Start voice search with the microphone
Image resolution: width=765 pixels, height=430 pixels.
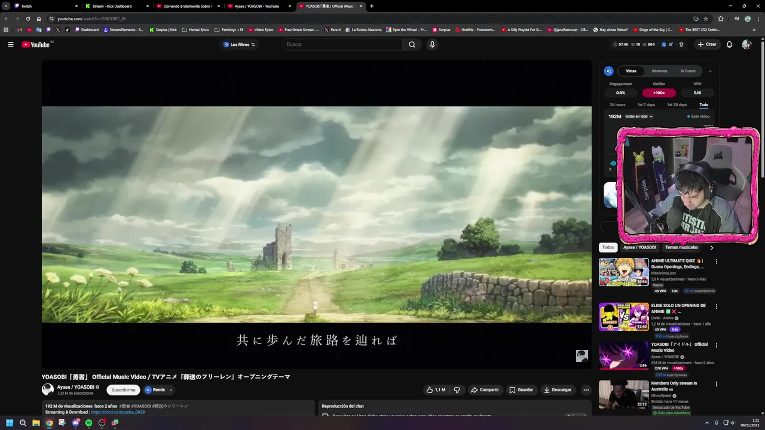[x=432, y=44]
